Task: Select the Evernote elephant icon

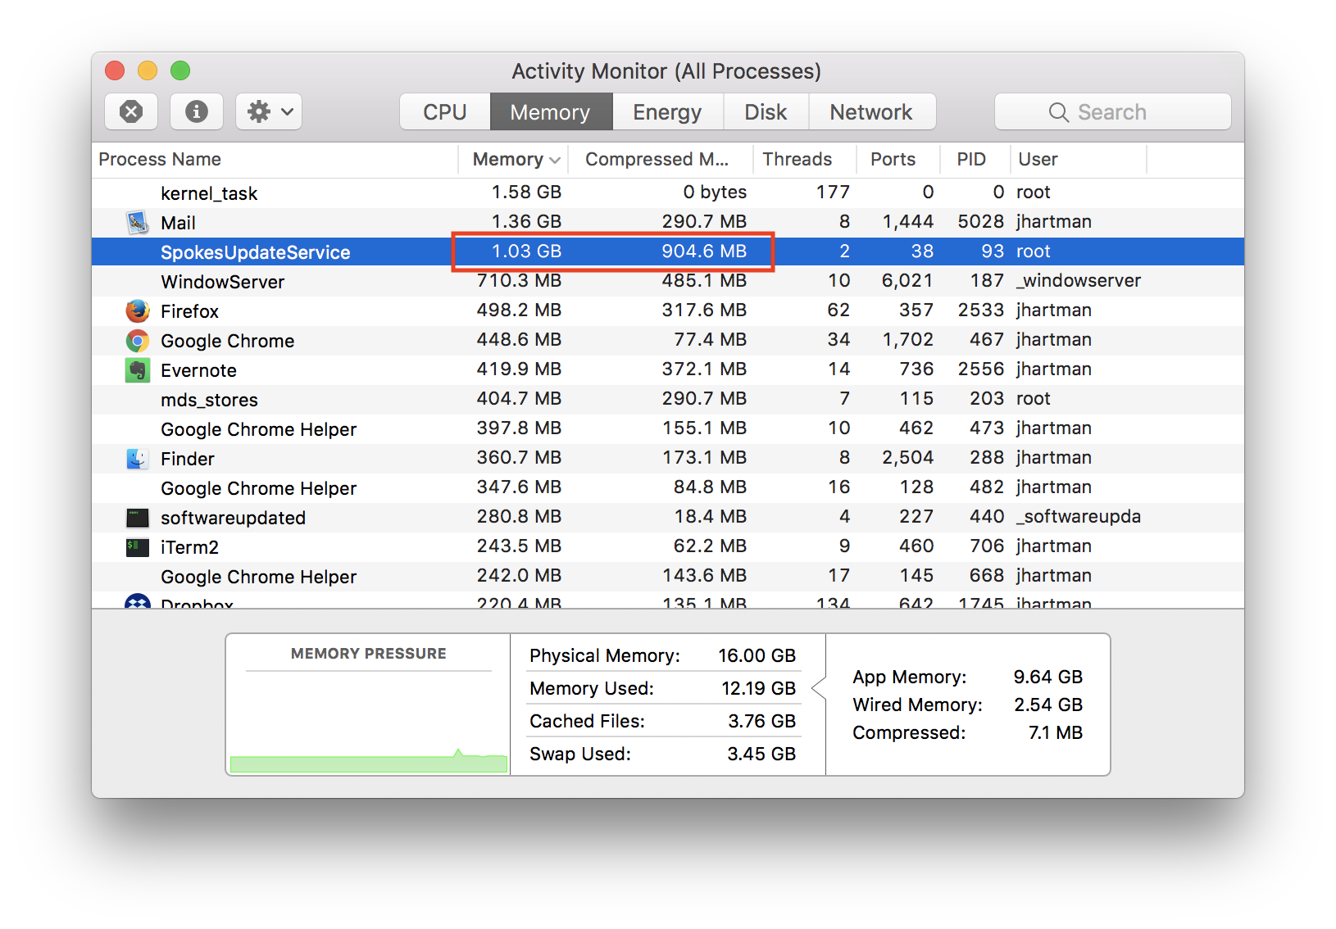Action: pos(137,370)
